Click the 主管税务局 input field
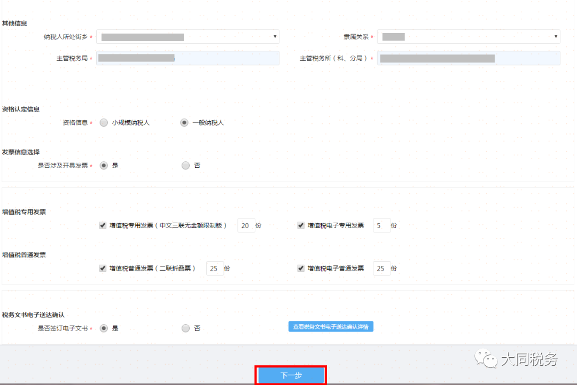 [188, 58]
